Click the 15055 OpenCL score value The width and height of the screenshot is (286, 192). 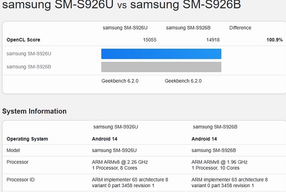pyautogui.click(x=150, y=40)
